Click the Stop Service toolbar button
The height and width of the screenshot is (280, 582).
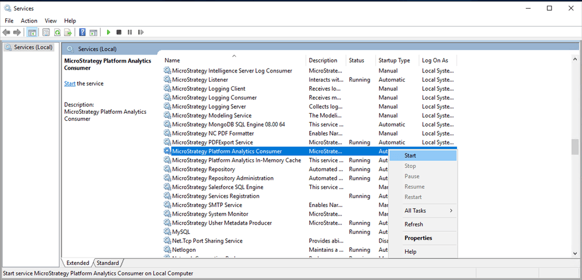119,32
